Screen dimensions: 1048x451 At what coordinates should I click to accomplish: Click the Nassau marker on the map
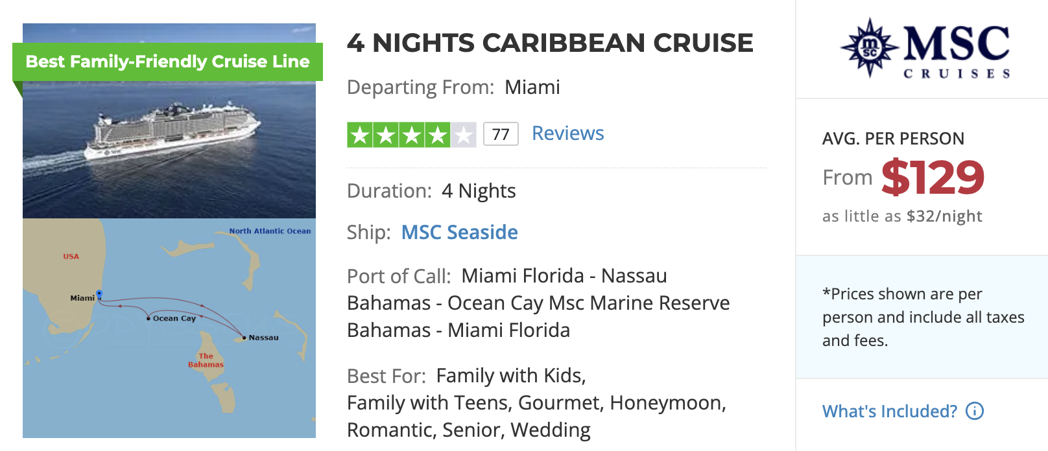coord(243,338)
